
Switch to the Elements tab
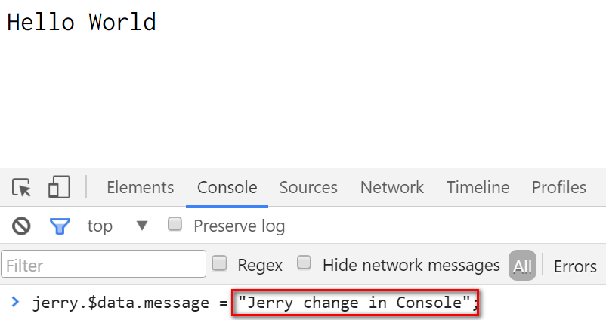pyautogui.click(x=141, y=188)
